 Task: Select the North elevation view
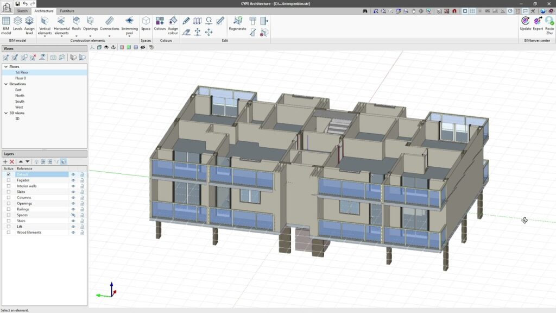point(20,96)
